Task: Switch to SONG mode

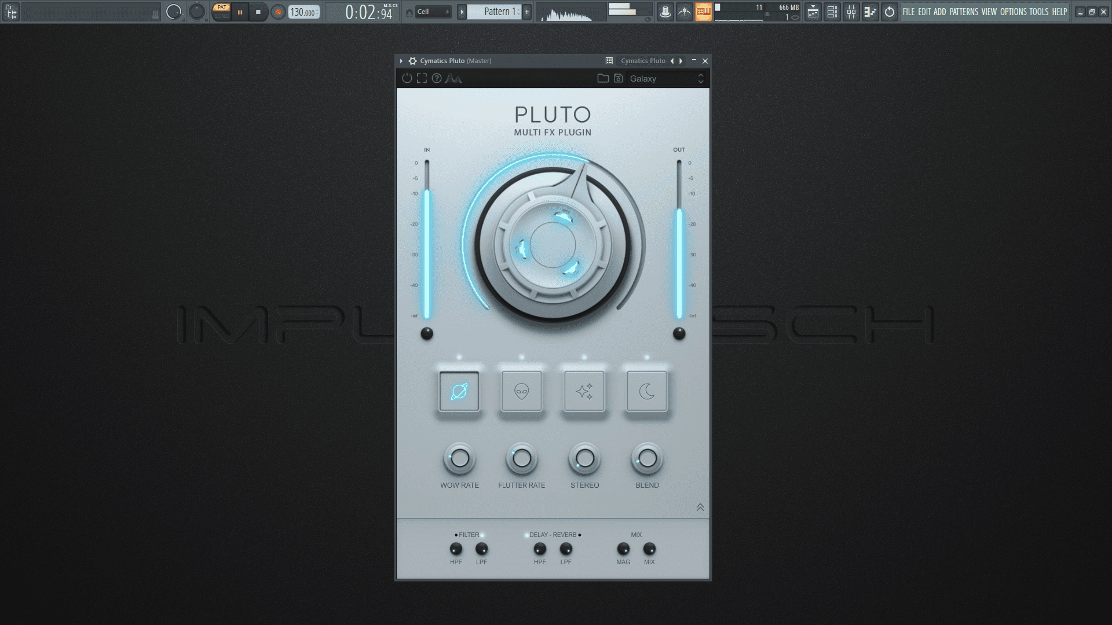Action: click(221, 16)
